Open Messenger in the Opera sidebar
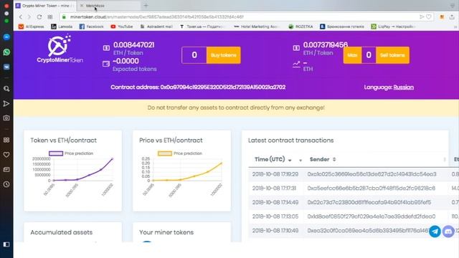The image size is (459, 258). (x=6, y=37)
